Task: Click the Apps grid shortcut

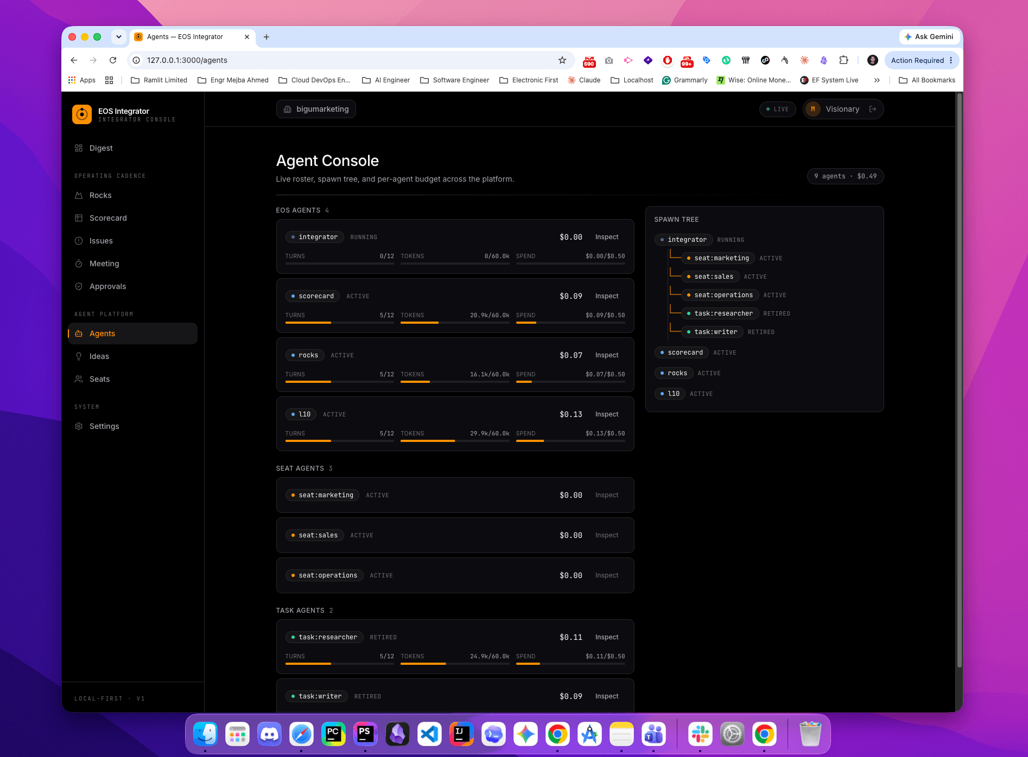Action: 81,80
